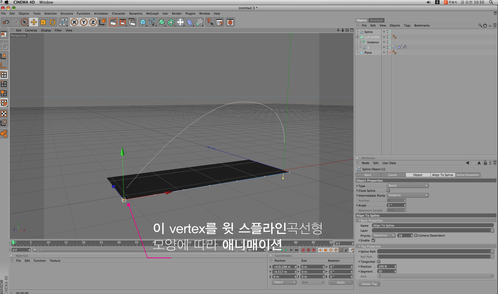This screenshot has height=294, width=498.
Task: Open Intermediate Points dropdown (Adaptive)
Action: click(408, 195)
